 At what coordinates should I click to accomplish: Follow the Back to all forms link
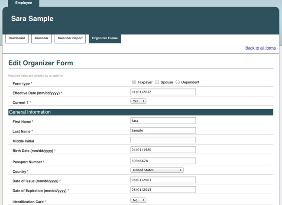point(260,48)
